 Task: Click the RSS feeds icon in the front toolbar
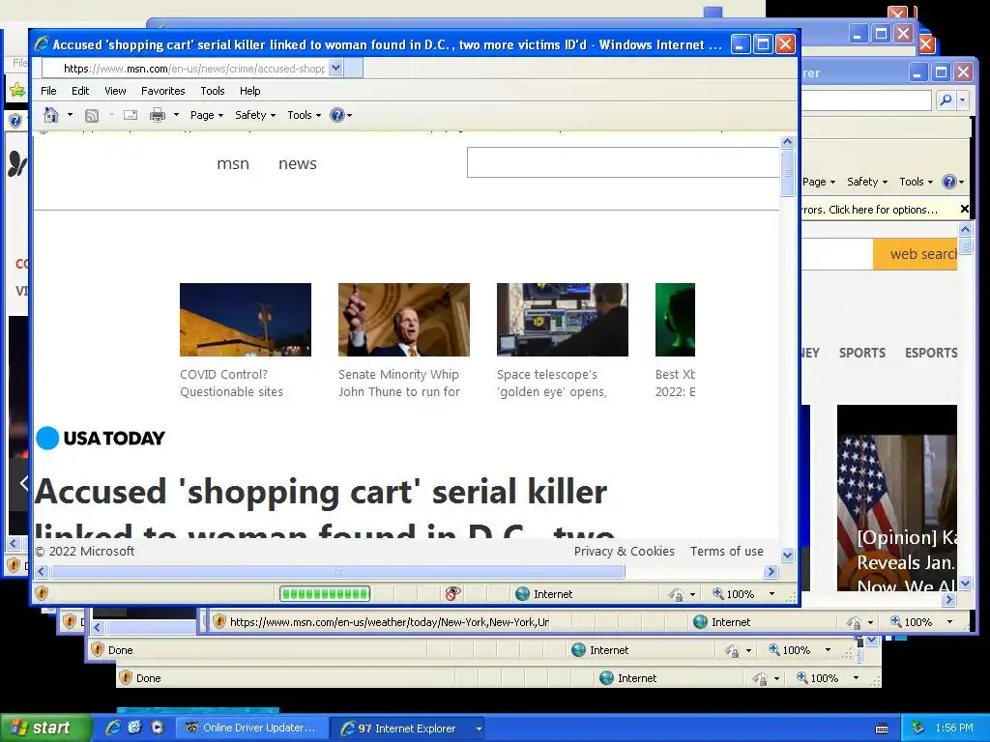(x=92, y=115)
